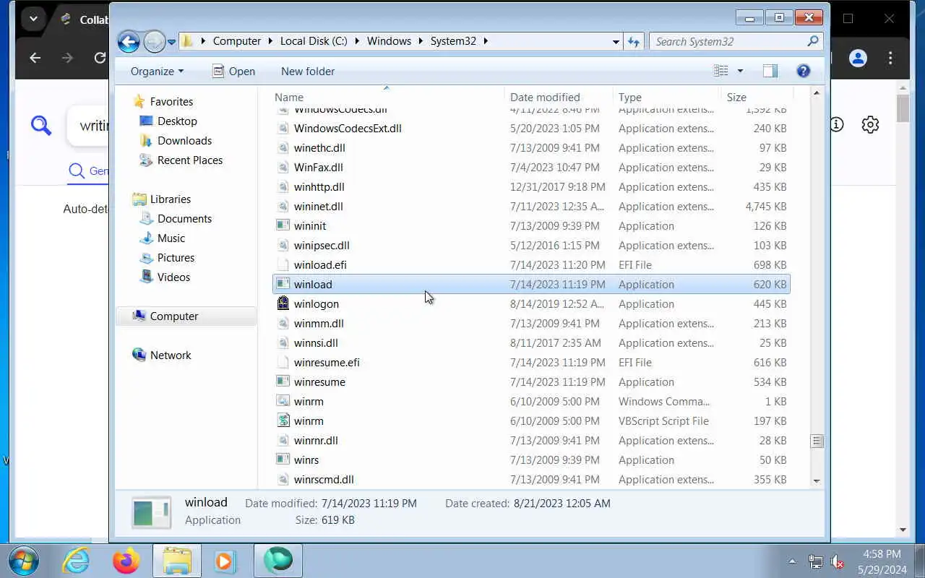Click the search magnifier icon in Explorer
The width and height of the screenshot is (925, 578).
tap(814, 41)
